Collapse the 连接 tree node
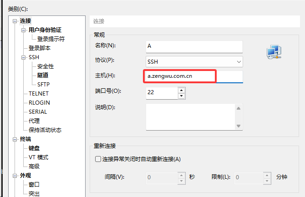 pos(15,21)
